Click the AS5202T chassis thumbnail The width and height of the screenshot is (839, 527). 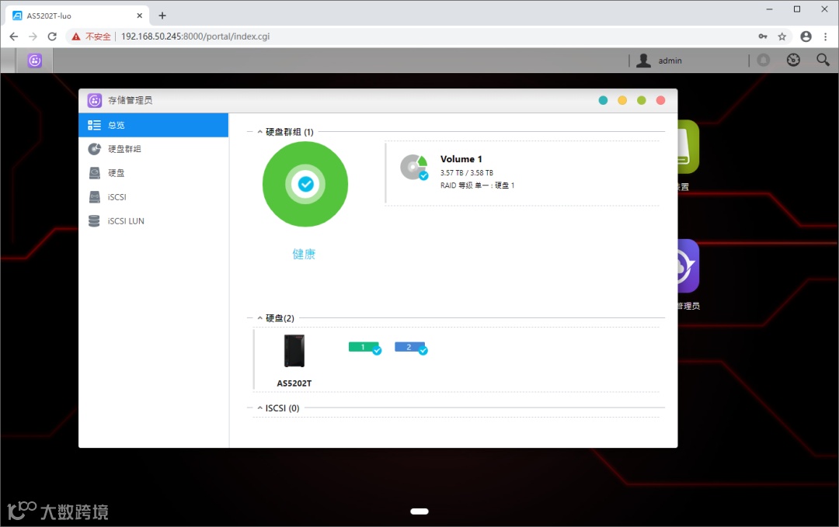(293, 350)
